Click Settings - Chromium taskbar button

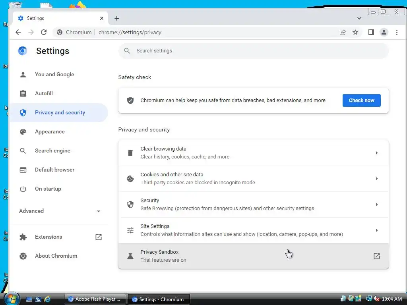pyautogui.click(x=159, y=299)
